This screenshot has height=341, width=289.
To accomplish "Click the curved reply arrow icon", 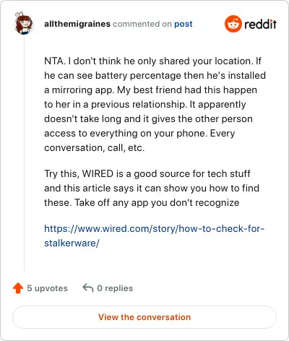I will coord(88,288).
